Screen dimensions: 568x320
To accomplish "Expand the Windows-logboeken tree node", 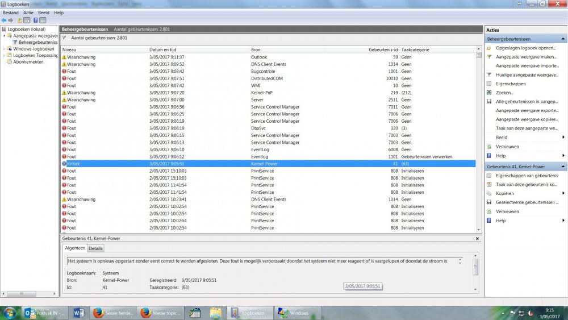I will [5, 49].
